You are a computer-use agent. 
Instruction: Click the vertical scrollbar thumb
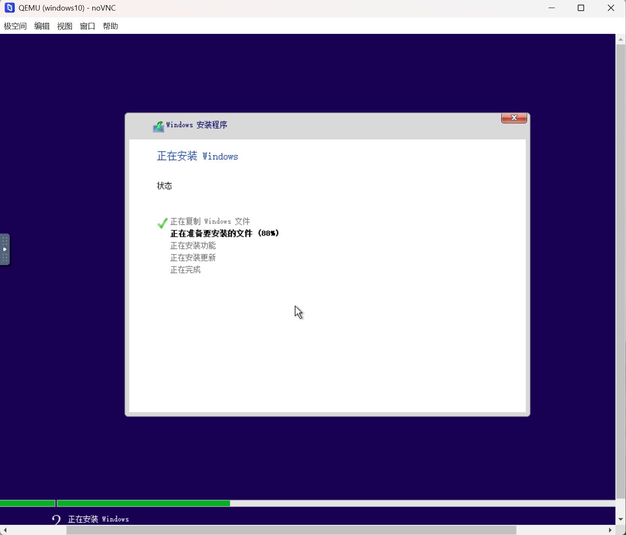click(620, 271)
